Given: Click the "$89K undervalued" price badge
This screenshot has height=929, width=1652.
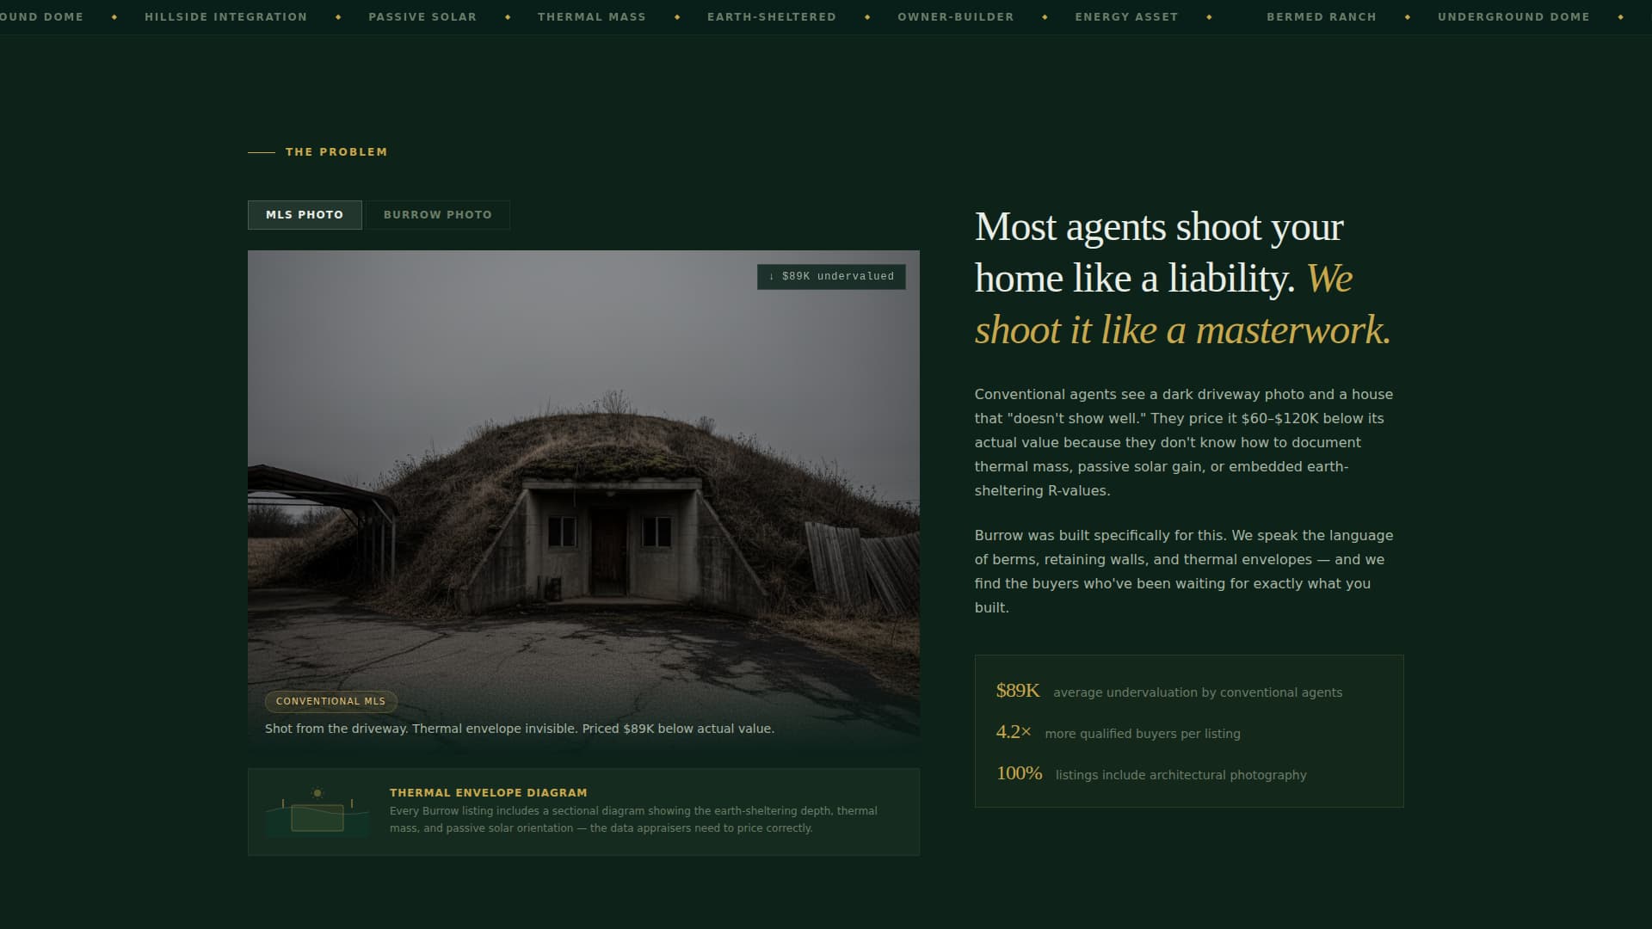Looking at the screenshot, I should [830, 276].
